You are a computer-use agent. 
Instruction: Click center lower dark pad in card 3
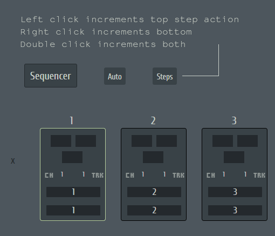[x=234, y=157]
